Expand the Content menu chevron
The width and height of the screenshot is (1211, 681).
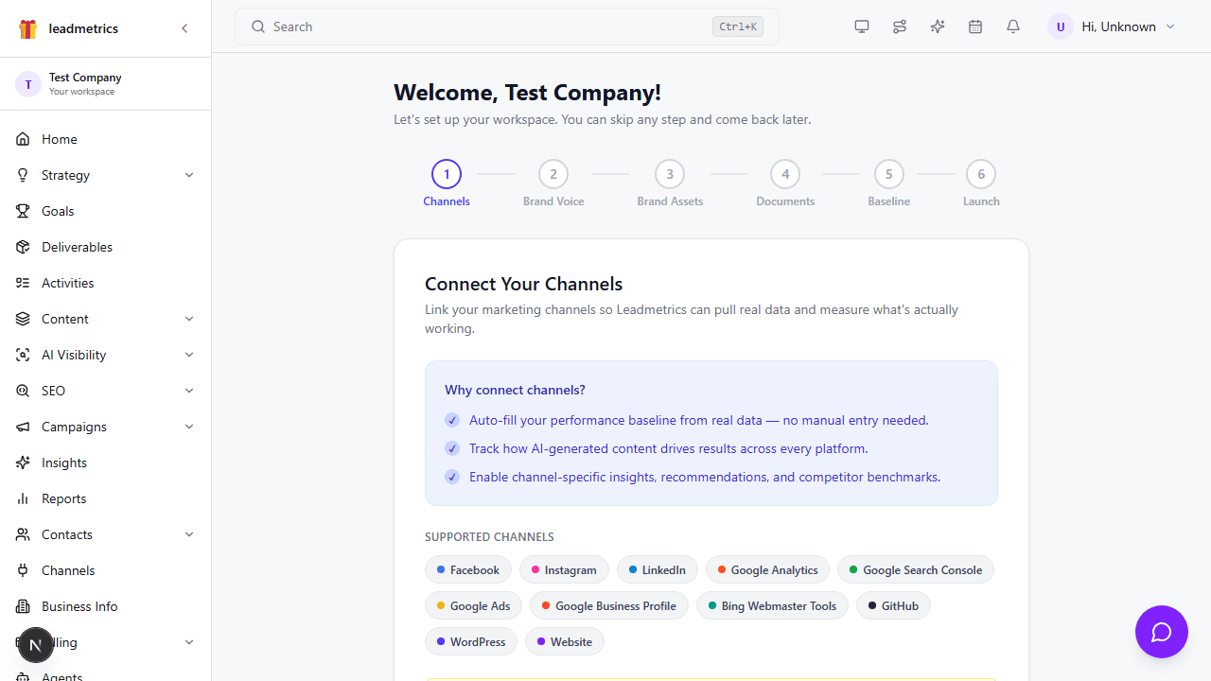click(189, 319)
